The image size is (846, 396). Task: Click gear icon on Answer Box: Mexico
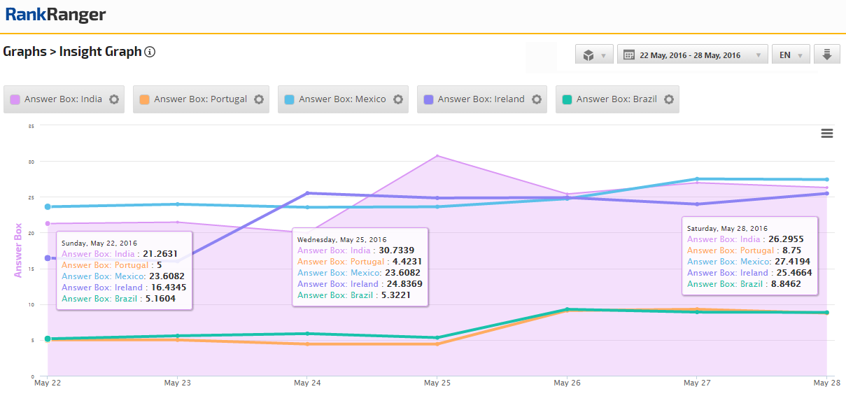[398, 99]
